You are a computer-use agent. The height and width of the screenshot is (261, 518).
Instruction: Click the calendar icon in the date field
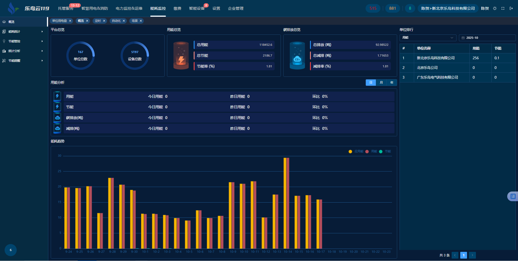pyautogui.click(x=463, y=38)
